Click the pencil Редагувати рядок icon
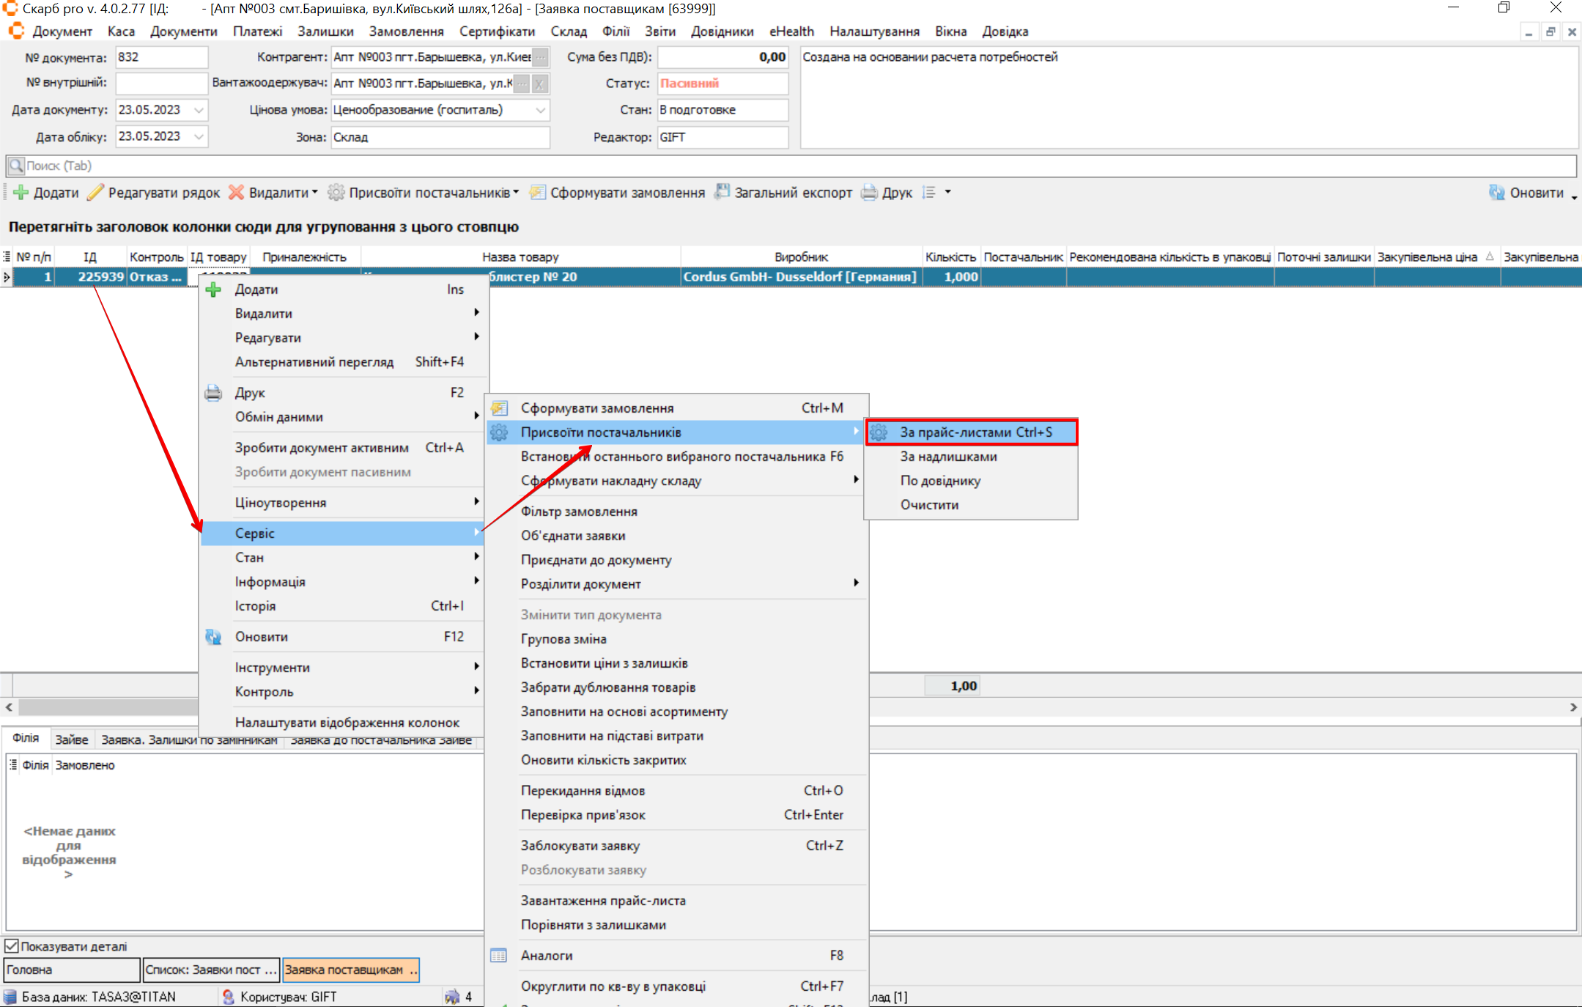1582x1007 pixels. coord(95,193)
